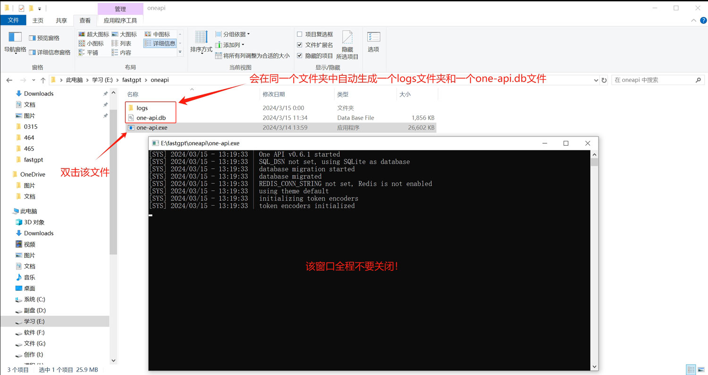
Task: Open Add columns dropdown
Action: [x=230, y=45]
